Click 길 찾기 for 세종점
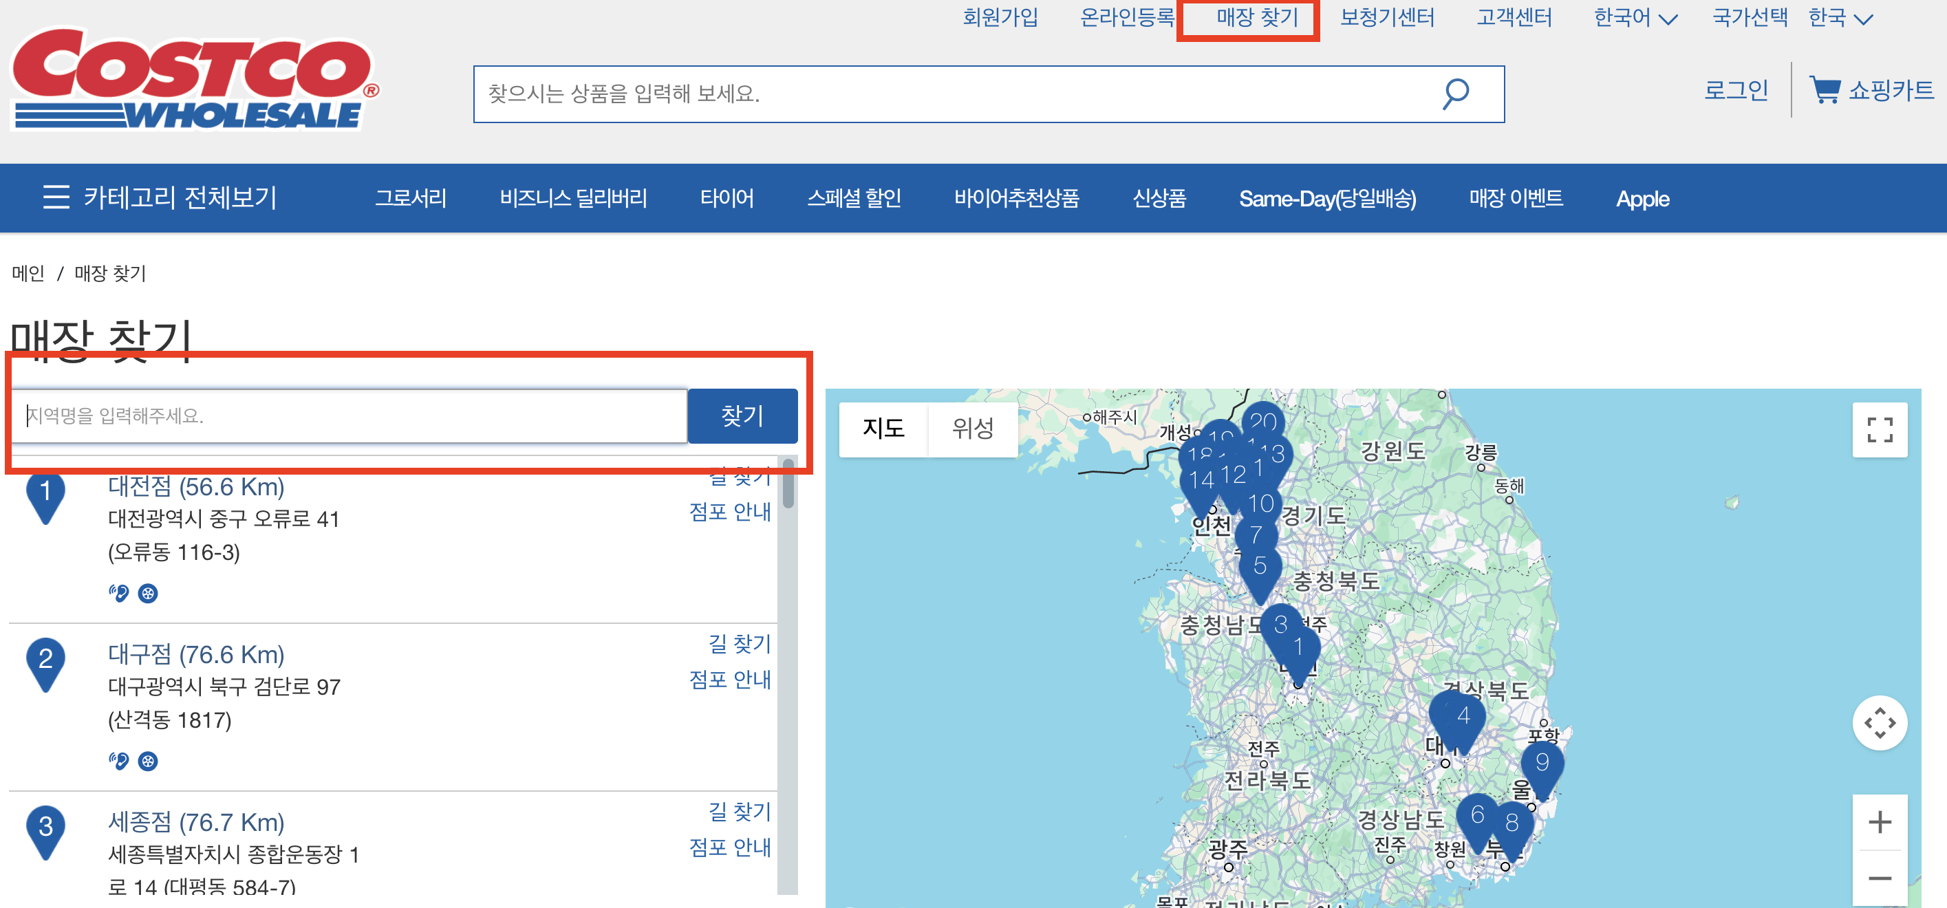 point(739,811)
